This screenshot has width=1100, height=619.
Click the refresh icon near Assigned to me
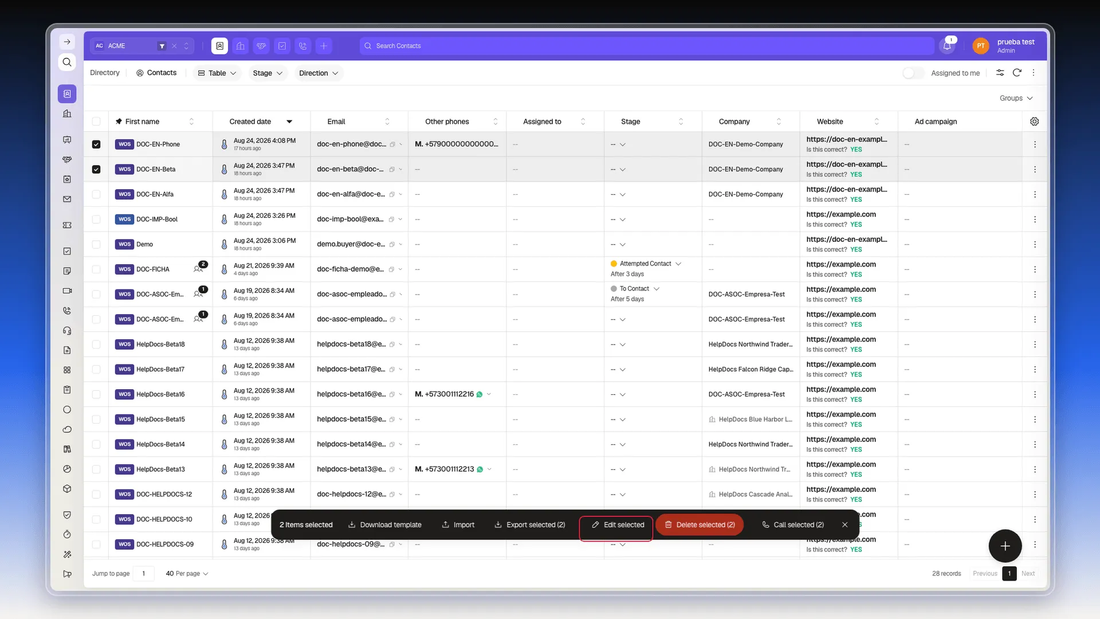pos(1017,73)
